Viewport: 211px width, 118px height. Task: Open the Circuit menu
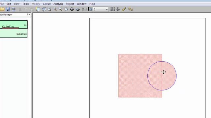47,4
